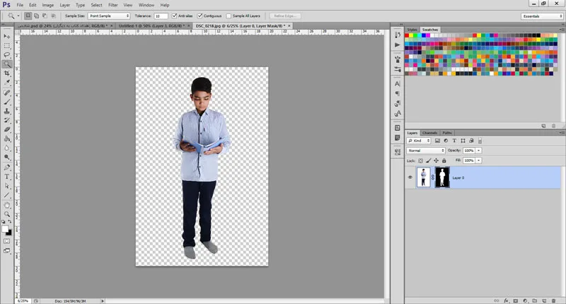Select the Zoom tool in toolbox

tap(7, 214)
